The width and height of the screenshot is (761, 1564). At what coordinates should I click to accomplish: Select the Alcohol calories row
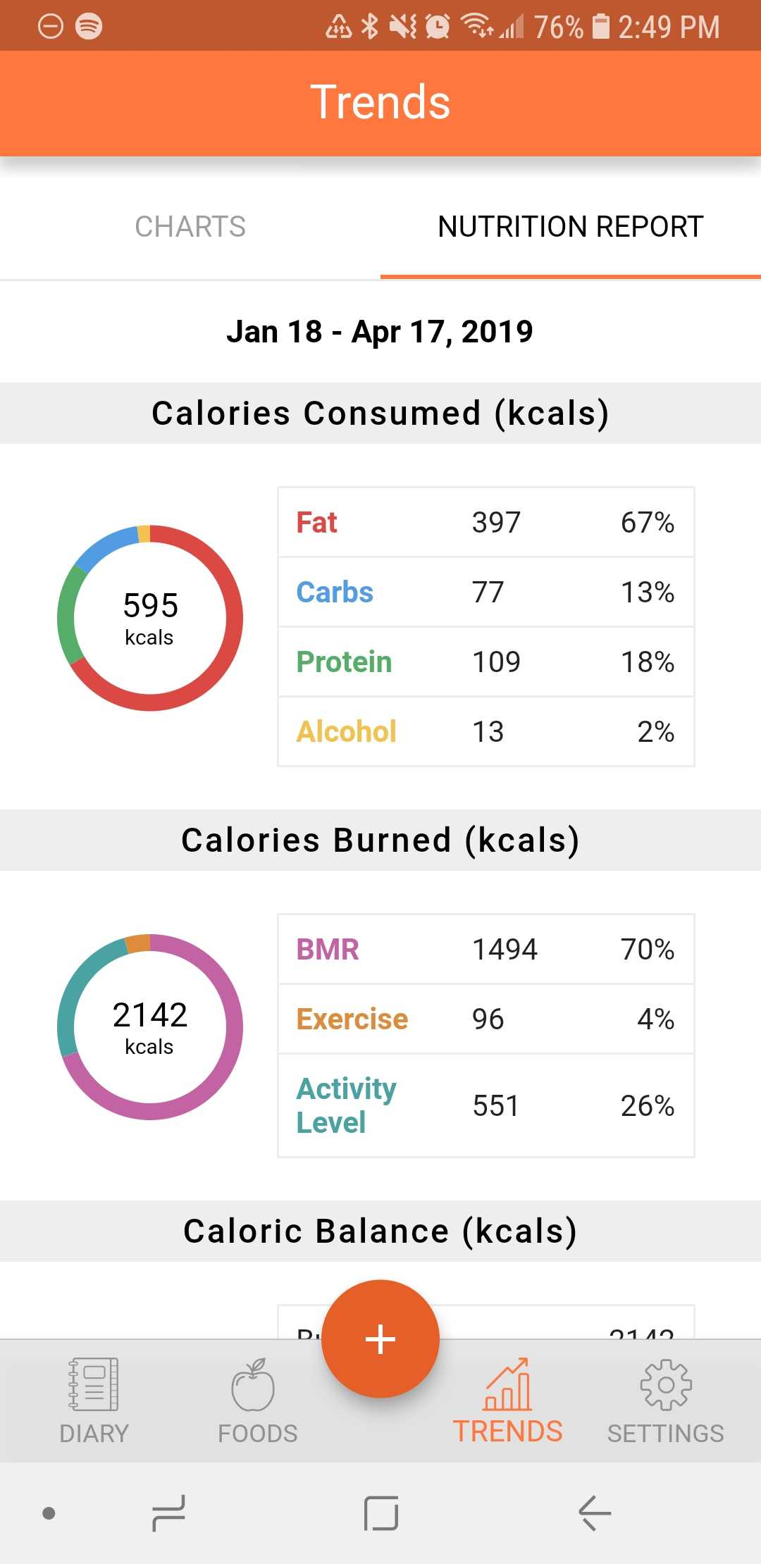click(x=485, y=731)
